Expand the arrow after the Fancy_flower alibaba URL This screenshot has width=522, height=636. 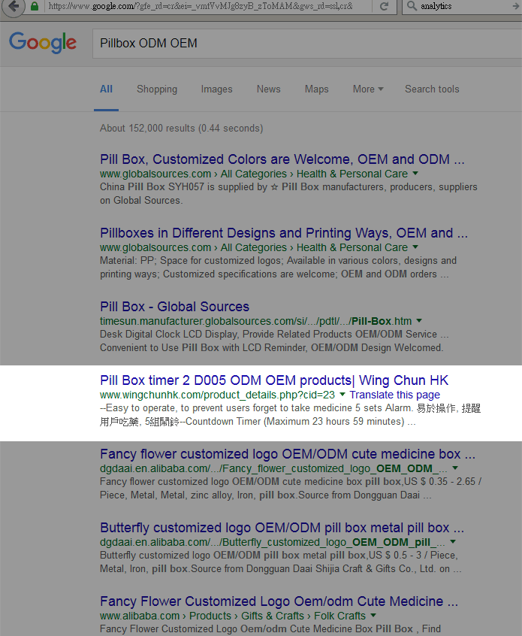point(455,468)
